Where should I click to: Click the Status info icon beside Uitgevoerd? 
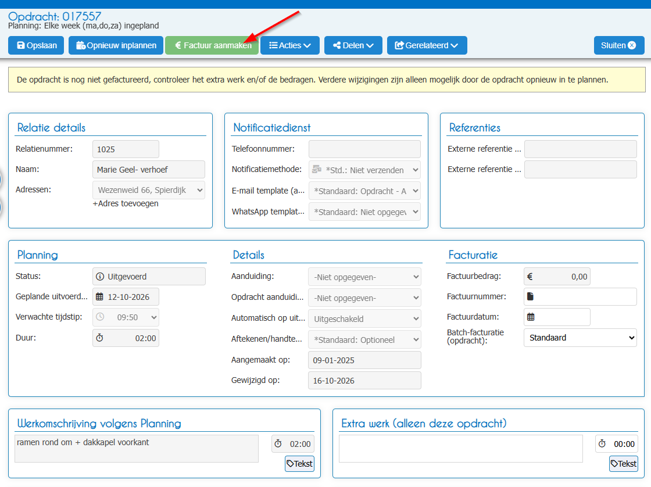(x=100, y=277)
